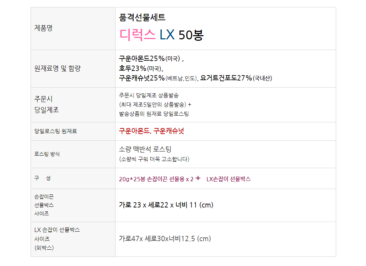
Task: Click the blue LX text in title
Action: pyautogui.click(x=167, y=34)
